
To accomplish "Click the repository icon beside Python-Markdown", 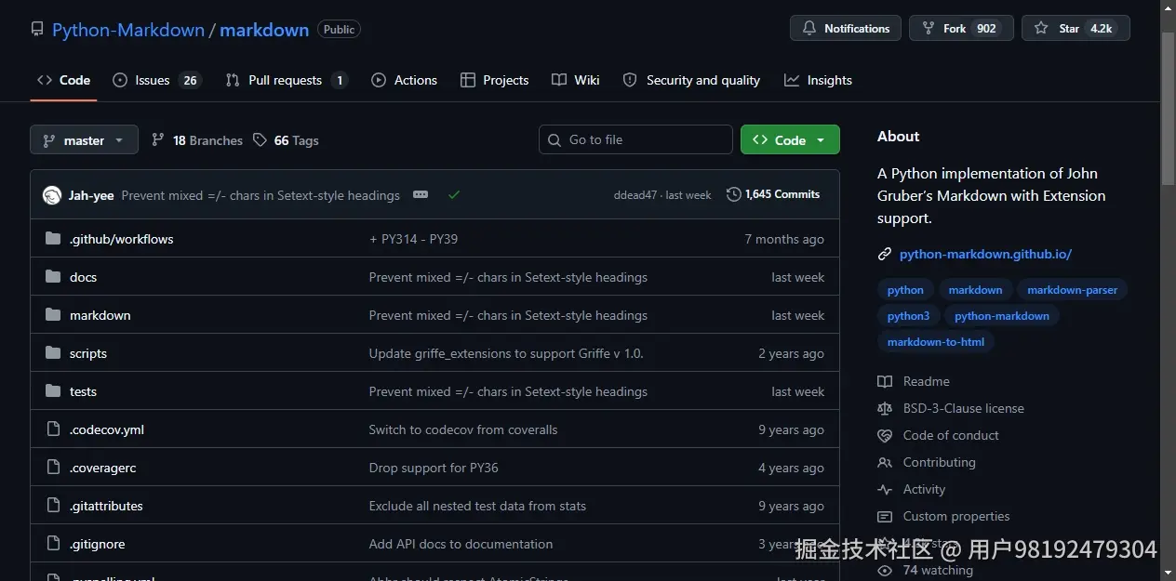I will pyautogui.click(x=37, y=29).
